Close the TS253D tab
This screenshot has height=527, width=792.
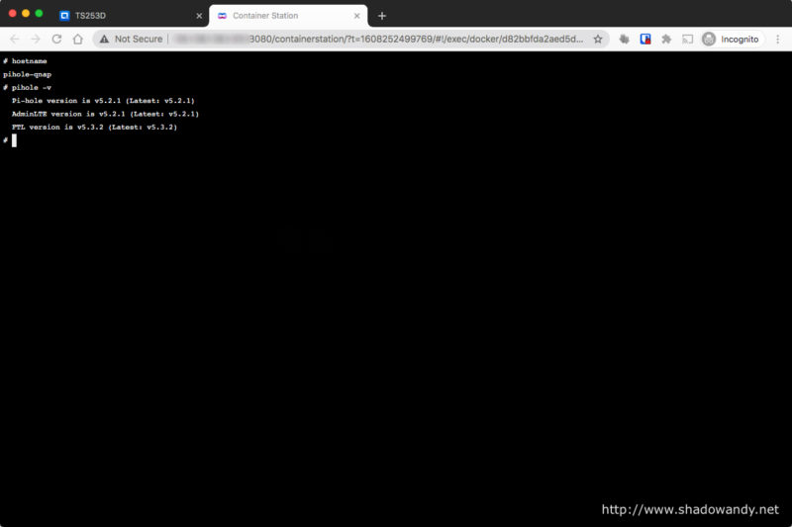pos(198,16)
